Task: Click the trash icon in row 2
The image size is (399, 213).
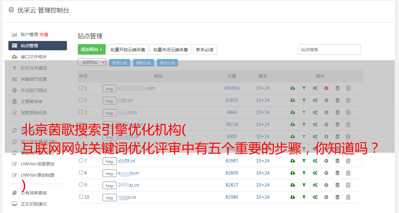Action: (x=348, y=100)
